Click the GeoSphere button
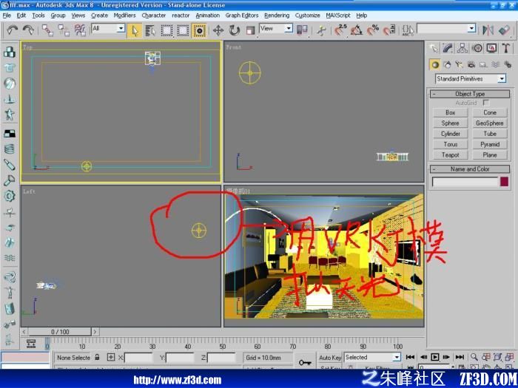The width and height of the screenshot is (518, 388). [490, 123]
